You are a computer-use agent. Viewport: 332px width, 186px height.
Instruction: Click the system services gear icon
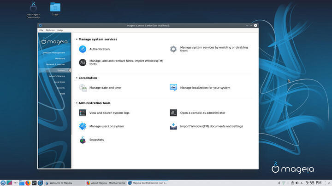point(173,49)
